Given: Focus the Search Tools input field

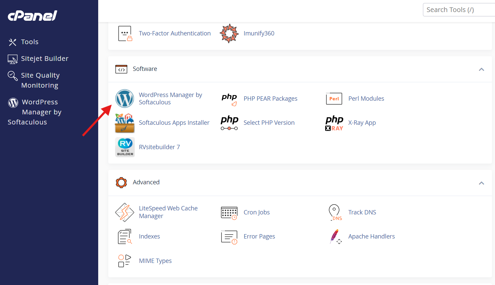Looking at the screenshot, I should (x=459, y=10).
